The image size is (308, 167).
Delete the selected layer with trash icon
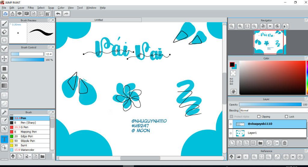tap(285, 143)
